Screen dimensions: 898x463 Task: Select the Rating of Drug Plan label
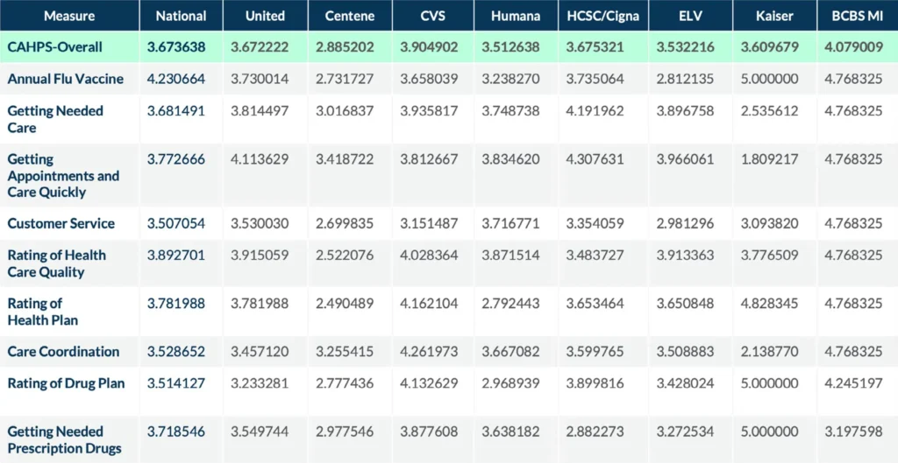pyautogui.click(x=66, y=382)
